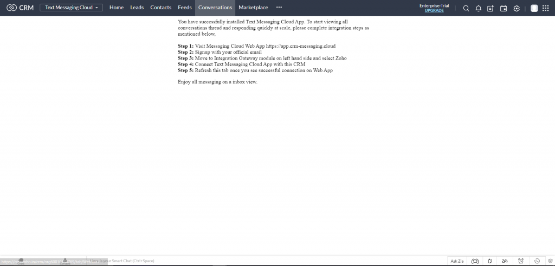The width and height of the screenshot is (555, 266).
Task: Open Setup gear icon
Action: 517,9
